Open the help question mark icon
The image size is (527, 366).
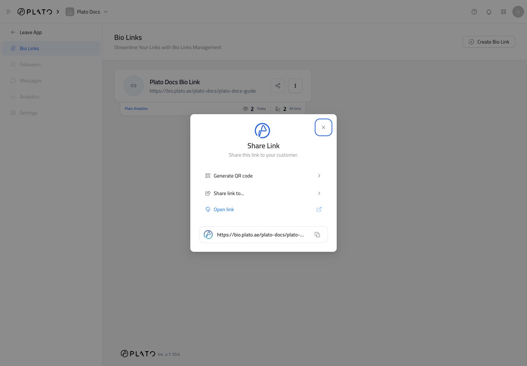point(474,12)
